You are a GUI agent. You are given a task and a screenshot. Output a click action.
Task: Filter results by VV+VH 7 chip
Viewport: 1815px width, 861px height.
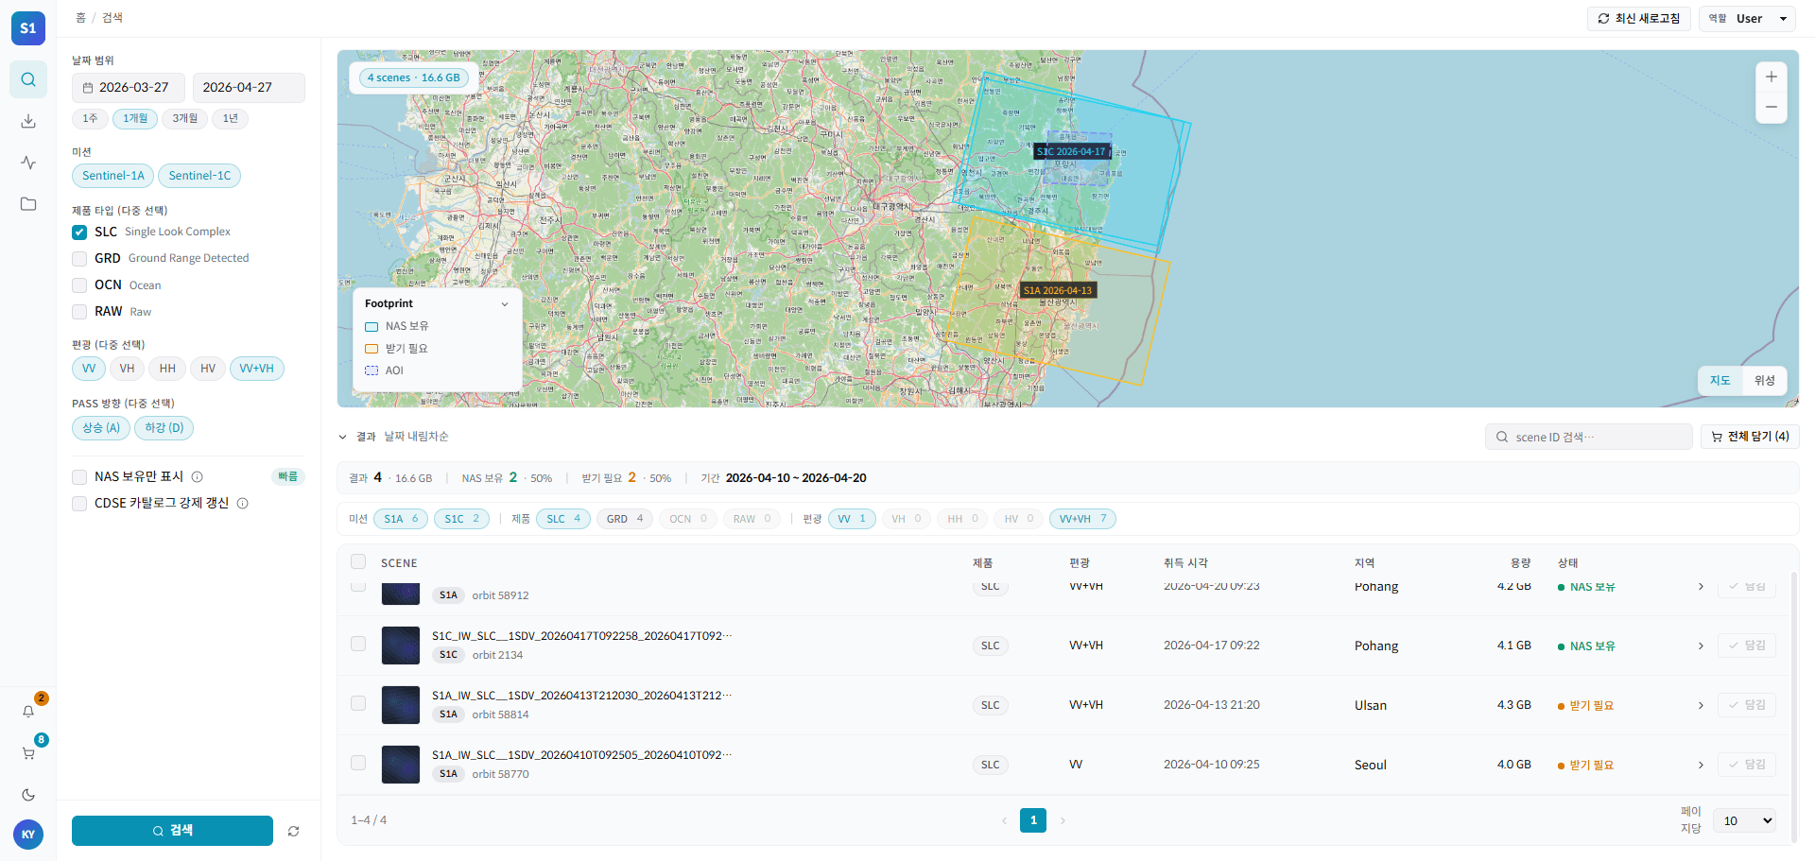(x=1082, y=519)
